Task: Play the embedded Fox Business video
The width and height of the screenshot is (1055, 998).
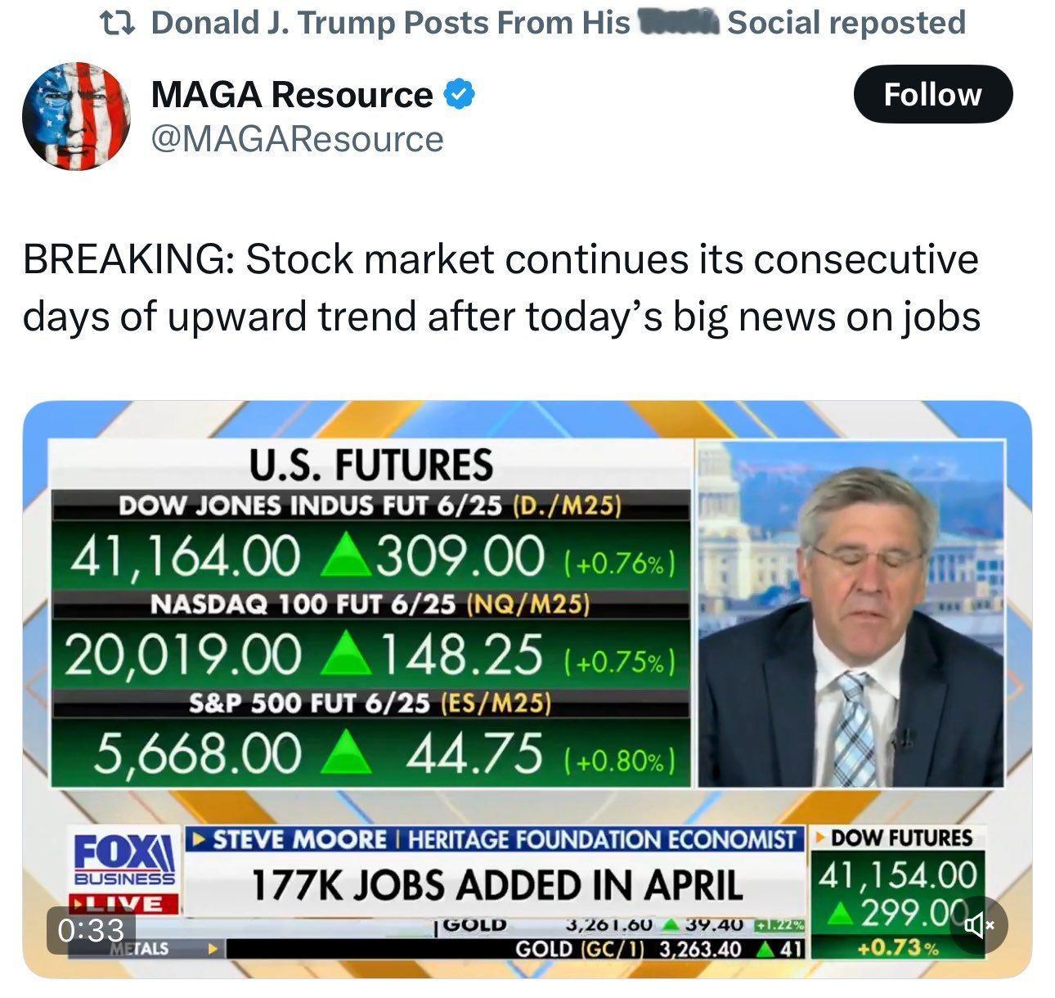Action: pos(527,689)
